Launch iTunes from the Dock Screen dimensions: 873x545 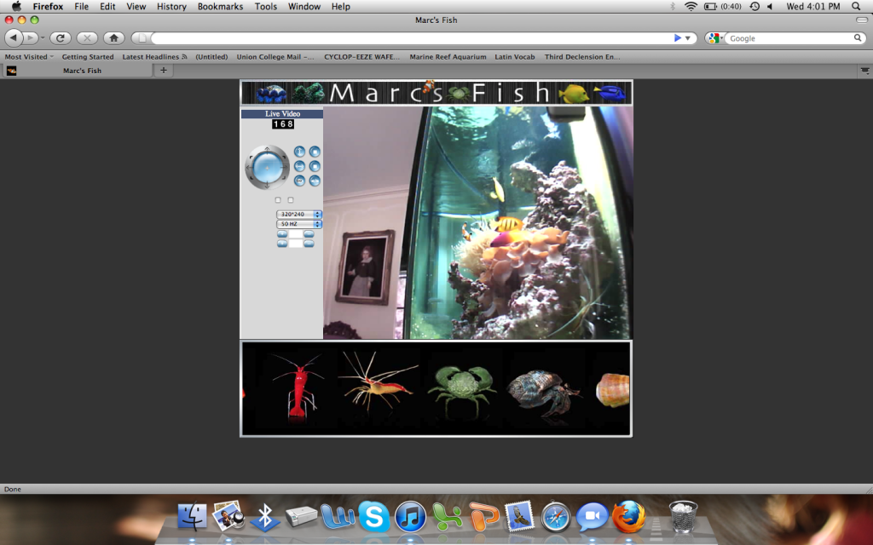(410, 516)
